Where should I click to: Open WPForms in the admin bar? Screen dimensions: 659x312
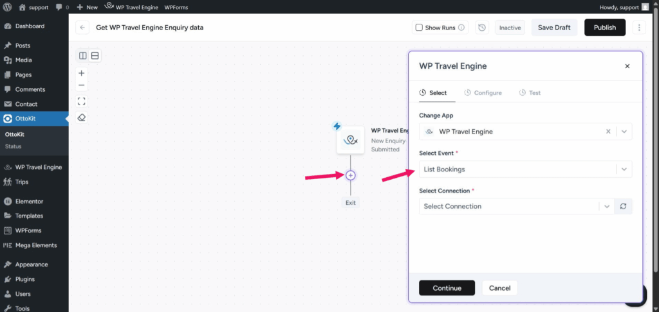(176, 7)
